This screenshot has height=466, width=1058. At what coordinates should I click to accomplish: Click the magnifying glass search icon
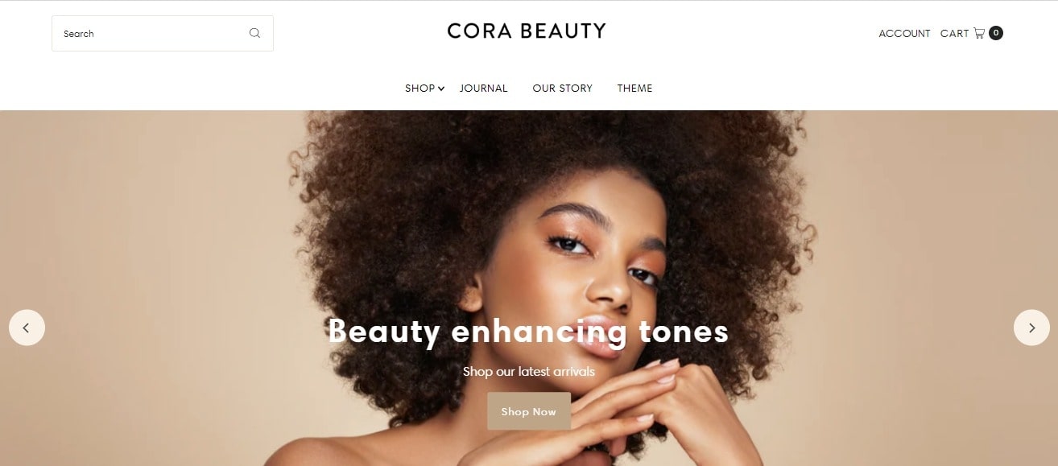(x=254, y=33)
